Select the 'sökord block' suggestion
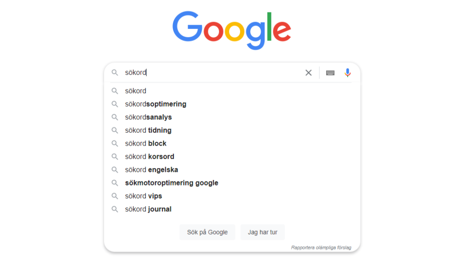 pyautogui.click(x=145, y=144)
